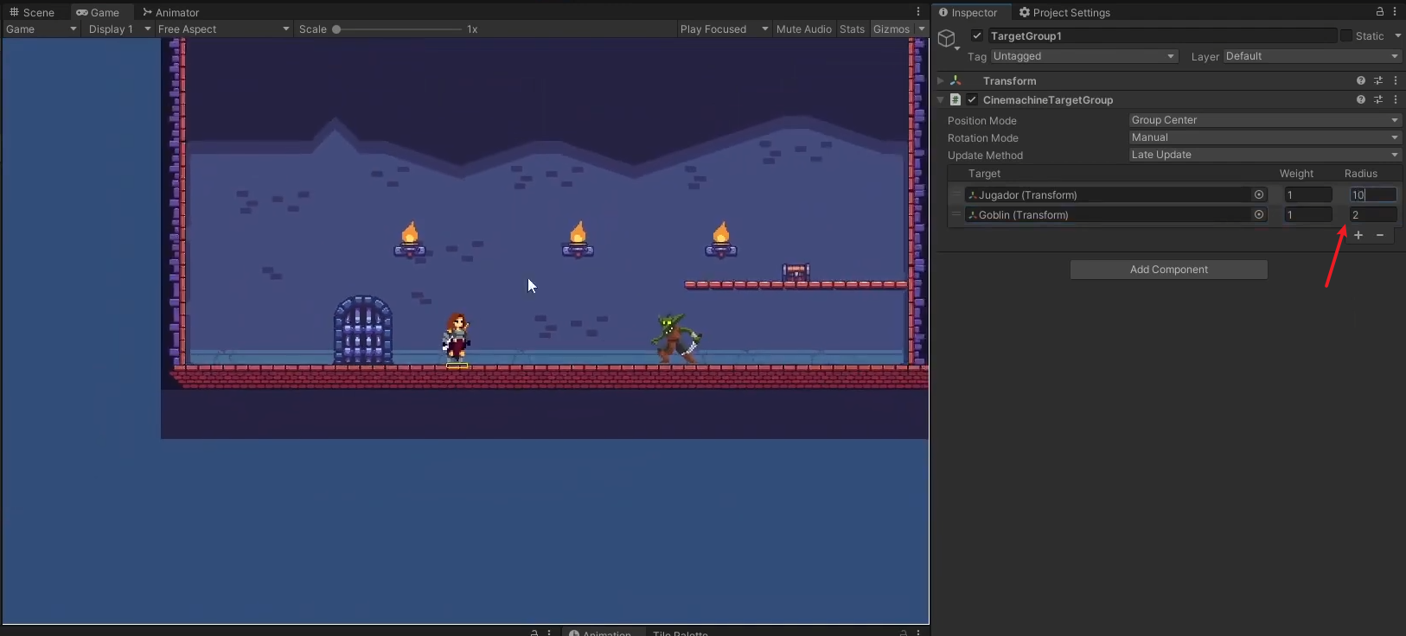Switch to the Game tab
The image size is (1406, 636).
pyautogui.click(x=98, y=12)
